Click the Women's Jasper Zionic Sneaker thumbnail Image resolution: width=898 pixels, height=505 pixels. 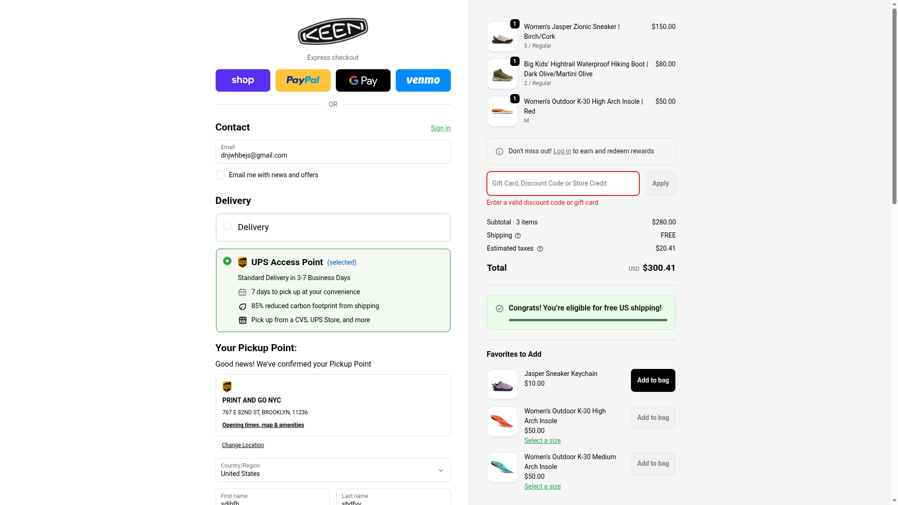[502, 36]
